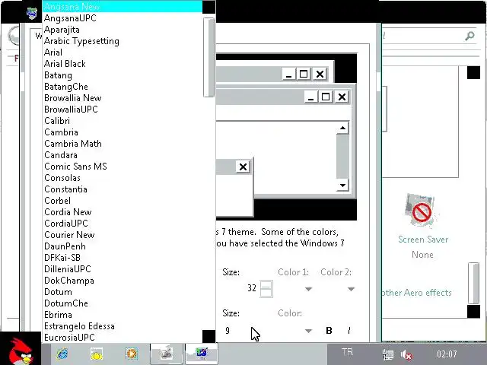Pick DokChampa font
487x365 pixels.
pyautogui.click(x=123, y=281)
